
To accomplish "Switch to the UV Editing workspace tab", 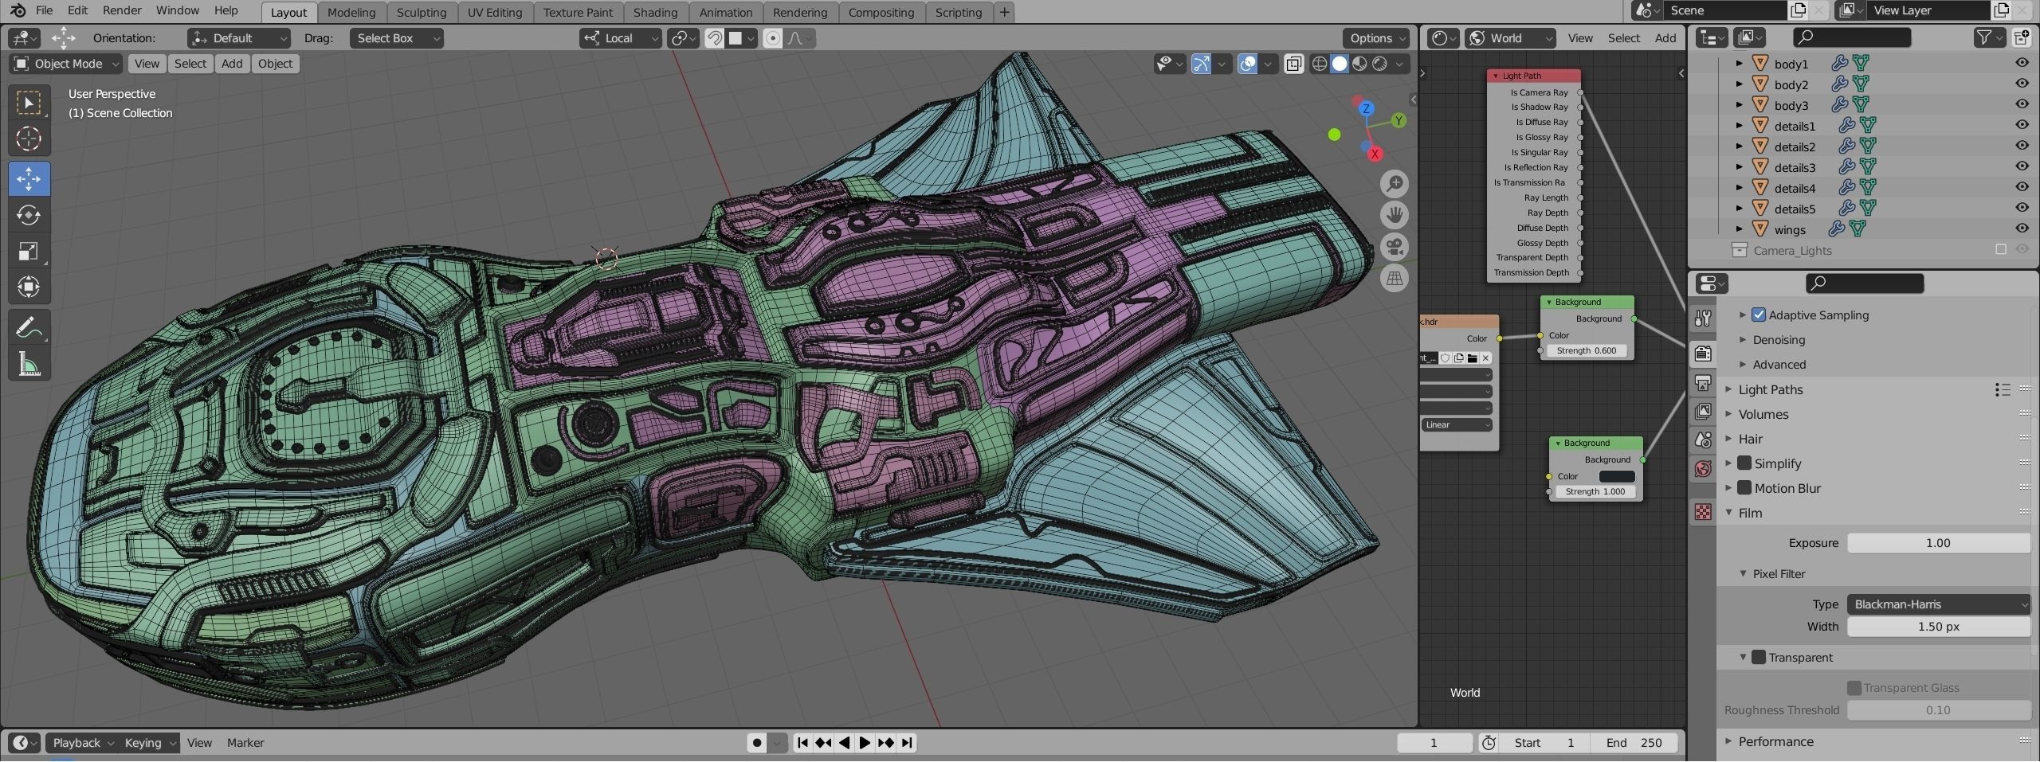I will pyautogui.click(x=494, y=12).
